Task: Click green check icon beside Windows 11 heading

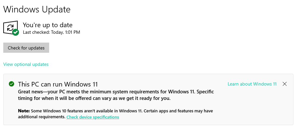Action: (x=11, y=84)
